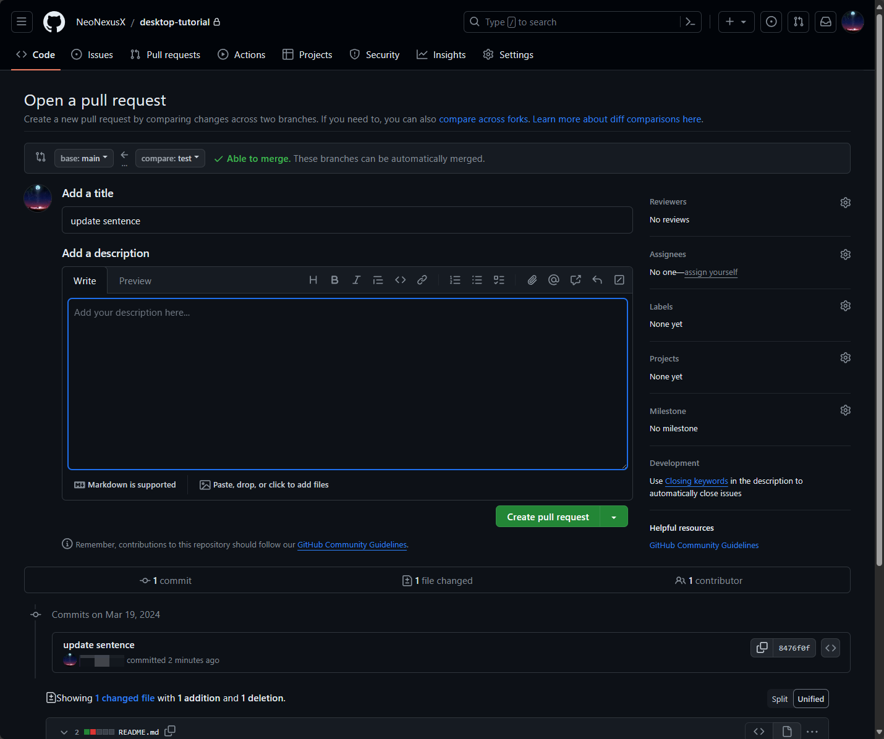Focus the description text area

347,384
